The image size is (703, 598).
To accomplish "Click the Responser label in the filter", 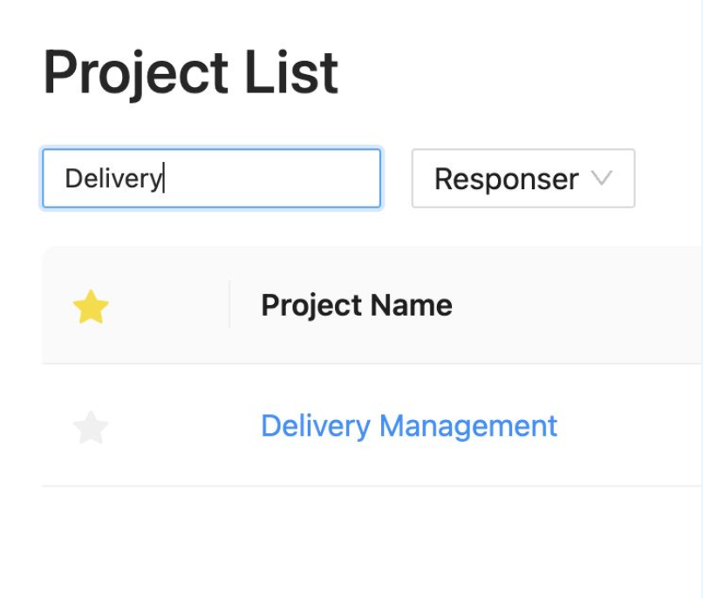I will point(506,179).
